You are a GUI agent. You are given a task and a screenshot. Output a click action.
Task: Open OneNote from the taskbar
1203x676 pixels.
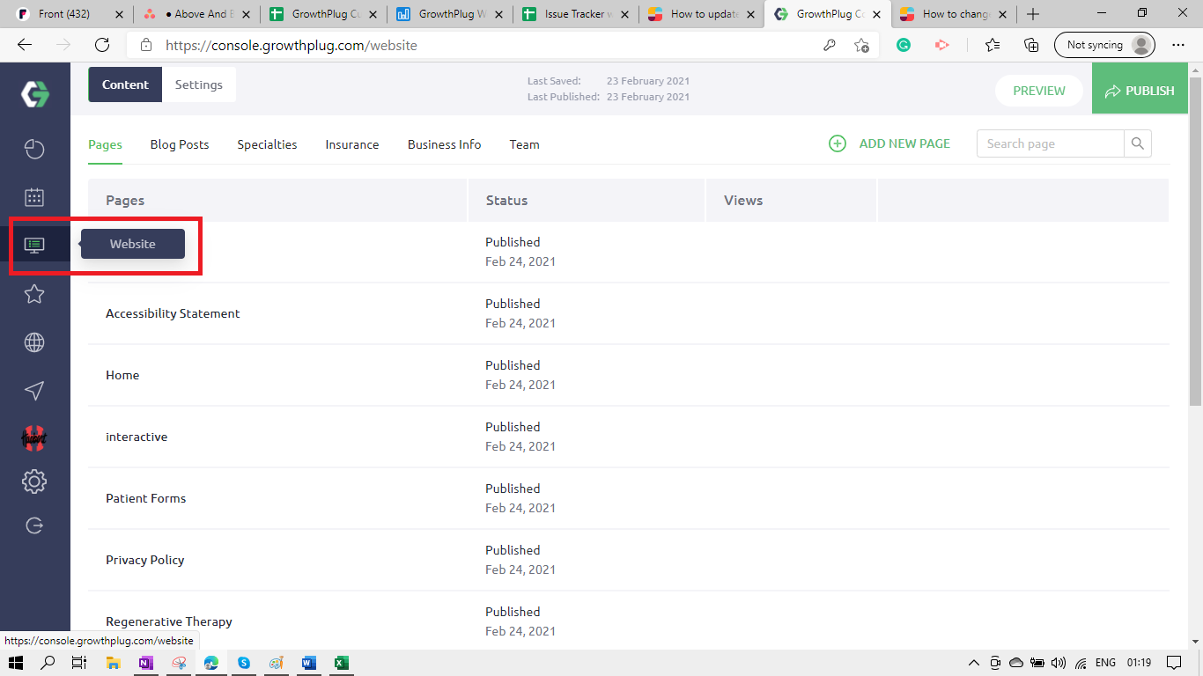pos(146,663)
